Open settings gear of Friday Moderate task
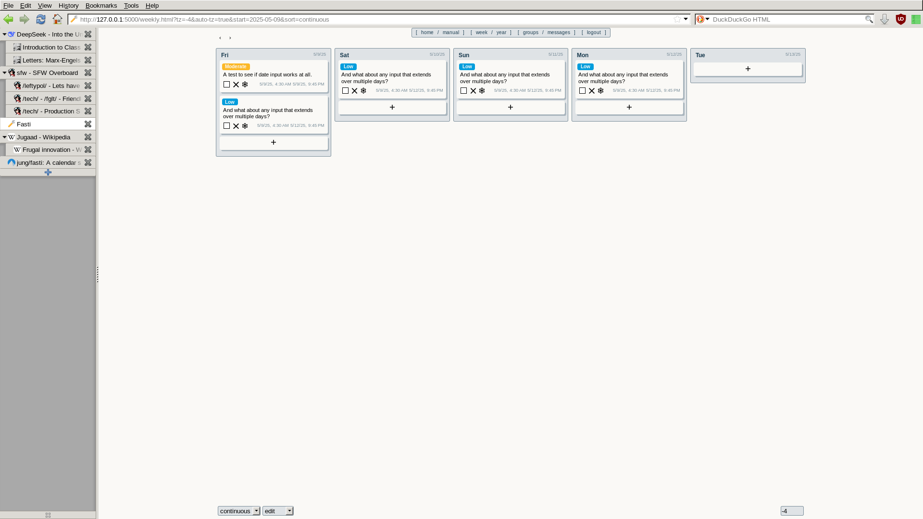 click(245, 85)
